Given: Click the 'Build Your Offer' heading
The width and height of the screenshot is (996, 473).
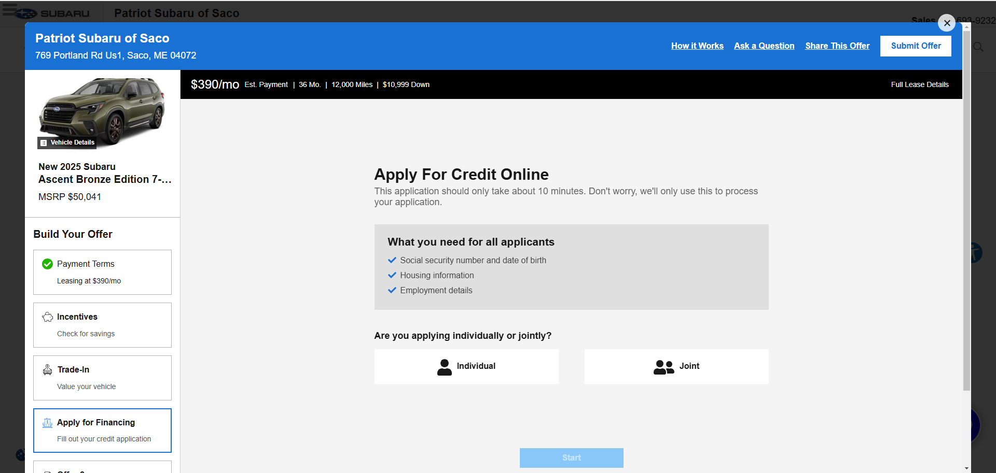Looking at the screenshot, I should pos(73,234).
